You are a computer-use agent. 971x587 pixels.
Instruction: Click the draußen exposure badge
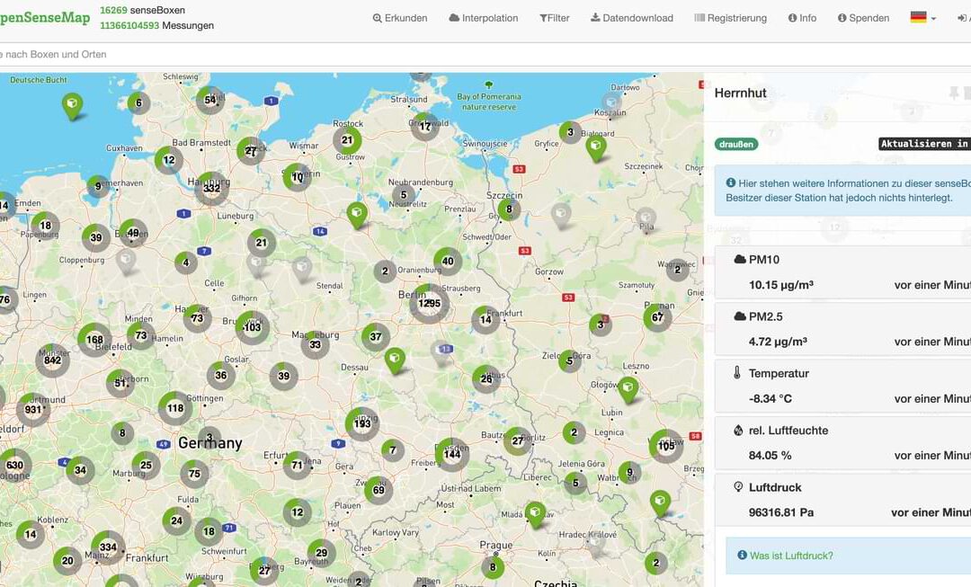tap(736, 144)
